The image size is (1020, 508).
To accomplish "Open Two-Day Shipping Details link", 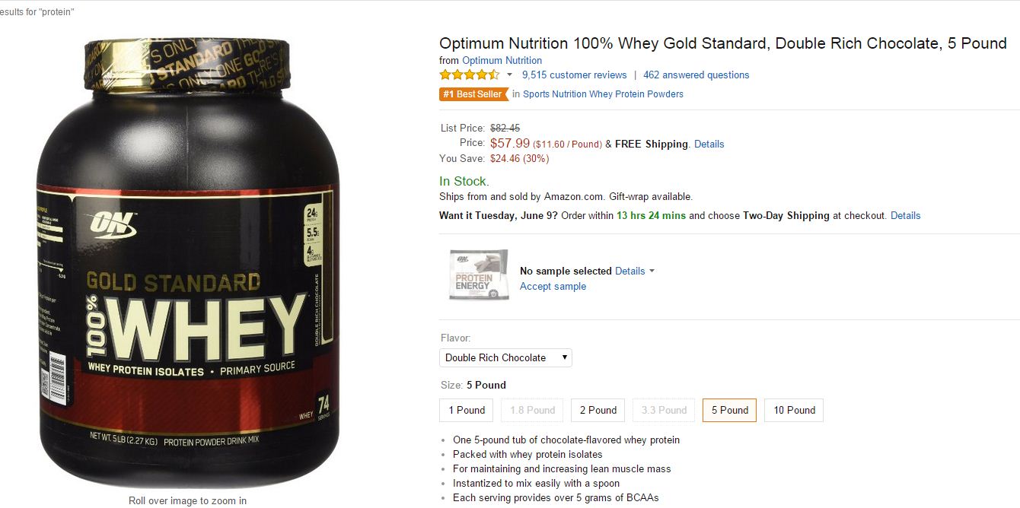I will pos(905,215).
